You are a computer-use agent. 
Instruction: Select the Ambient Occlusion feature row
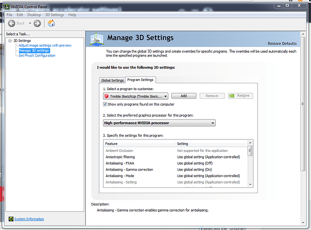[176, 151]
